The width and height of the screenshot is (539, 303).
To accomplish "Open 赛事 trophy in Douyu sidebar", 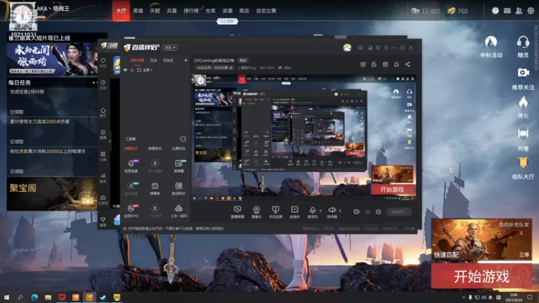I will [103, 222].
